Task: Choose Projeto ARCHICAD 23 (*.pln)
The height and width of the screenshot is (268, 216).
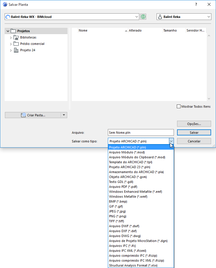Action: (x=141, y=167)
